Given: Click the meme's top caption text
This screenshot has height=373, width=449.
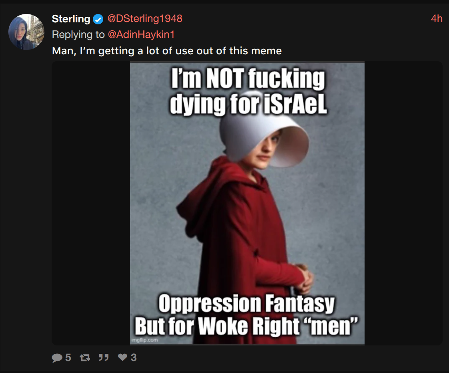Looking at the screenshot, I should click(x=248, y=91).
